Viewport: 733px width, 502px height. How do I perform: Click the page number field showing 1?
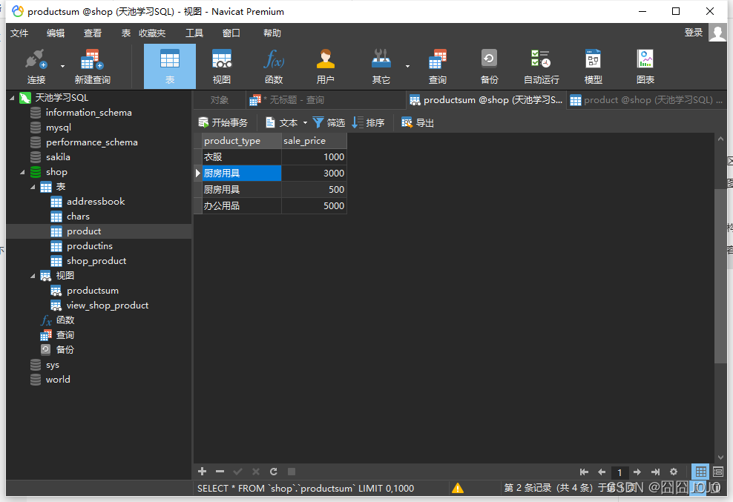click(619, 472)
